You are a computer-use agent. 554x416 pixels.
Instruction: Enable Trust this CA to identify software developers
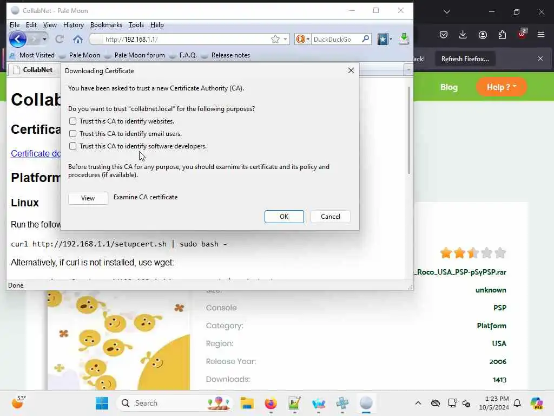point(73,146)
